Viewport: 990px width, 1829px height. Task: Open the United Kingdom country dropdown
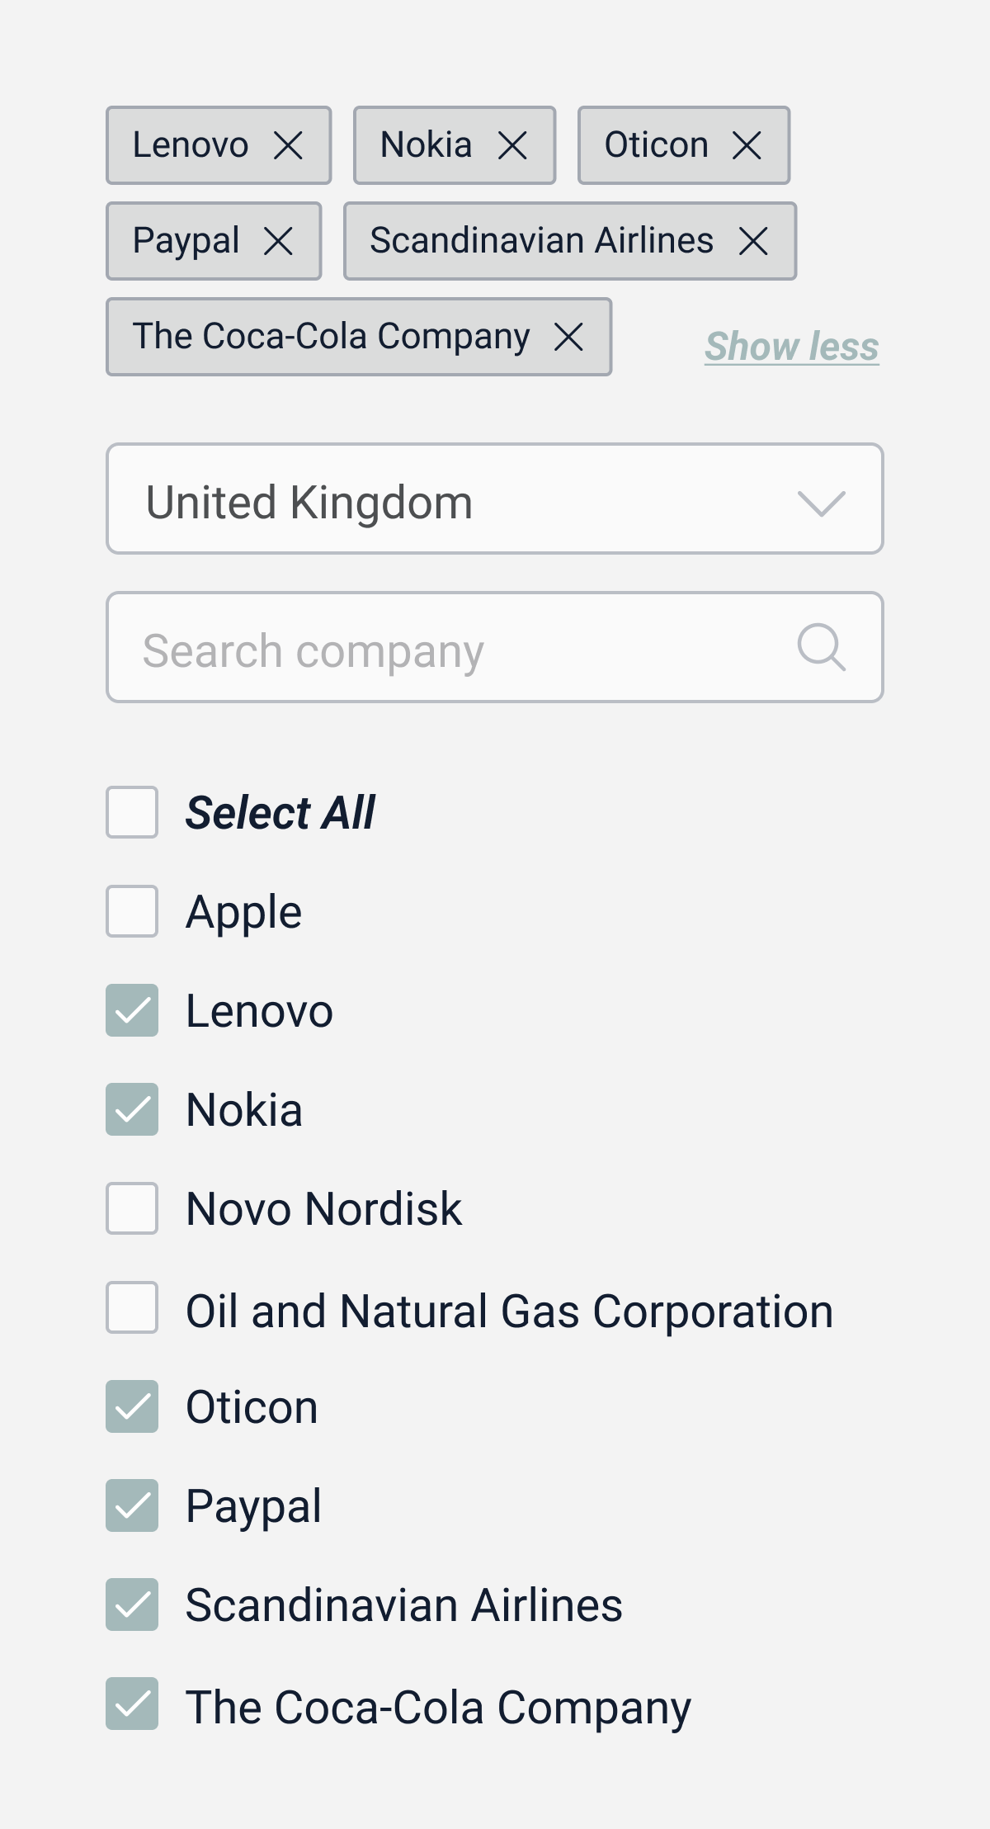(495, 499)
